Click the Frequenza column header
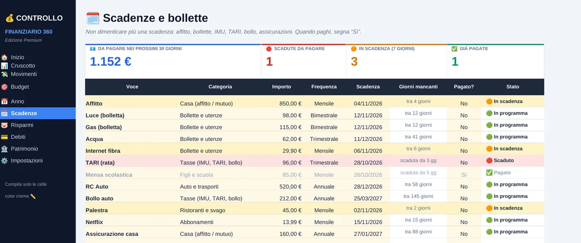 tap(324, 87)
